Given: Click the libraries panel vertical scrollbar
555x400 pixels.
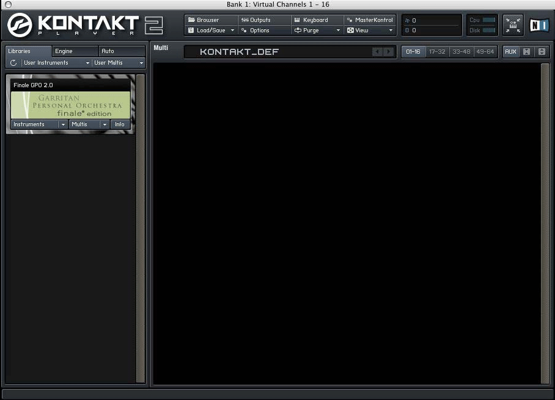Looking at the screenshot, I should (141, 229).
